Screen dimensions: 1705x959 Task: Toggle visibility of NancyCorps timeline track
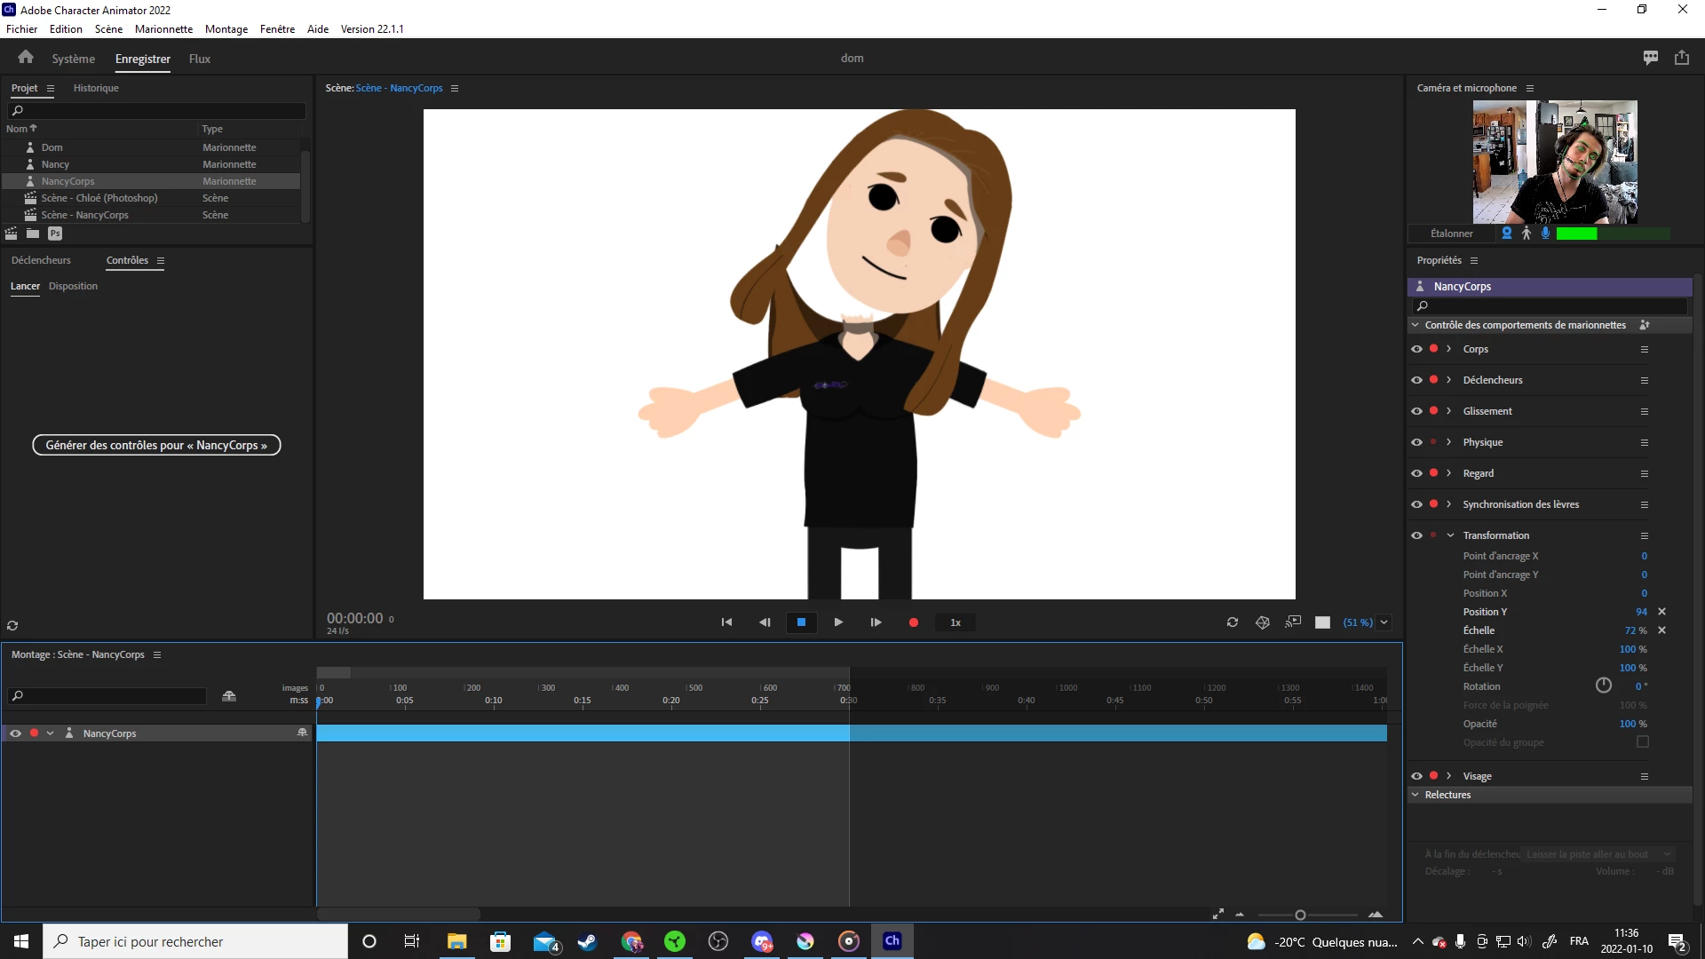[15, 733]
